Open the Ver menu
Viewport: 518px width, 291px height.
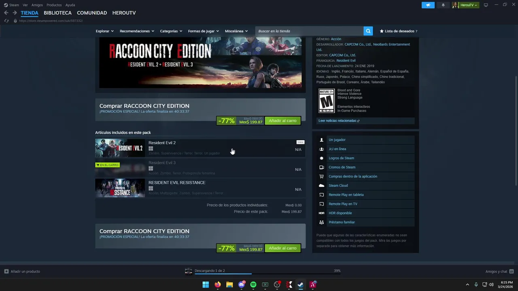coord(25,5)
